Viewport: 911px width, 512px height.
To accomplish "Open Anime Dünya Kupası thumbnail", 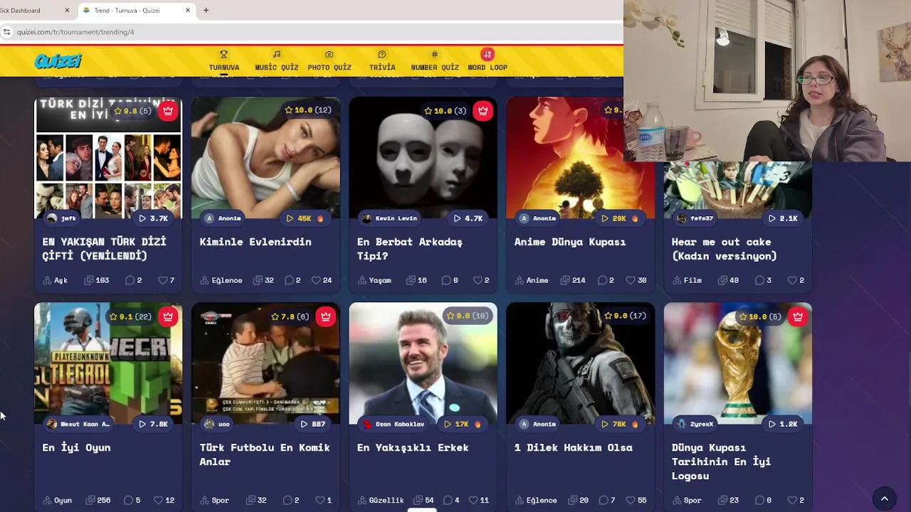I will 580,158.
